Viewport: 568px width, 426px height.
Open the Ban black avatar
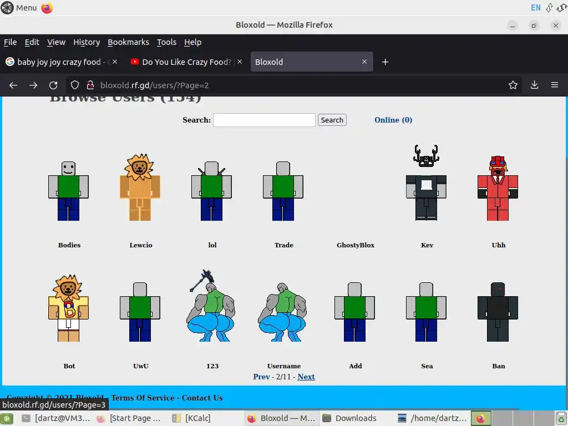tap(498, 312)
